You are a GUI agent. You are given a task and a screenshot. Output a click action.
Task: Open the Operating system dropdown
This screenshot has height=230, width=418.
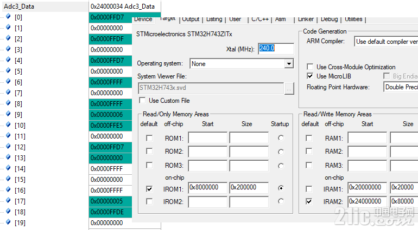pos(289,63)
